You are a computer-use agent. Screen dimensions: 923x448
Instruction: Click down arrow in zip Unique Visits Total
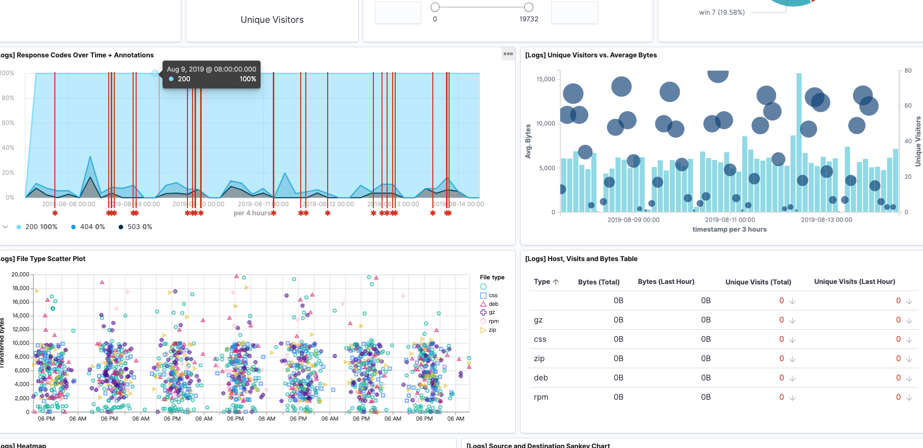point(792,359)
